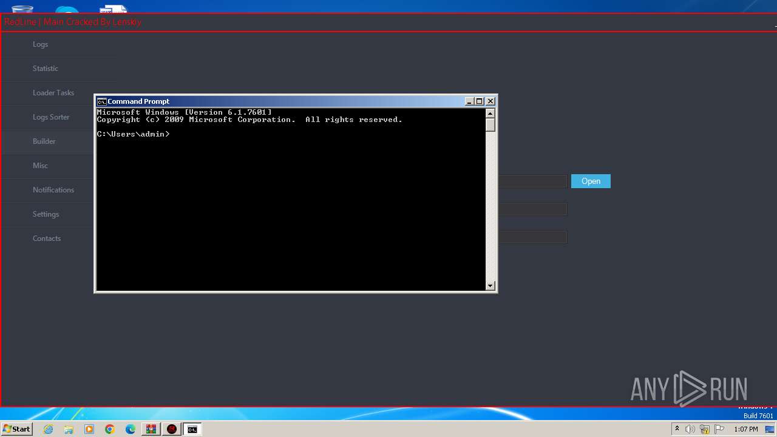Image resolution: width=777 pixels, height=437 pixels.
Task: Launch Internet Explorer from the taskbar
Action: (x=49, y=429)
